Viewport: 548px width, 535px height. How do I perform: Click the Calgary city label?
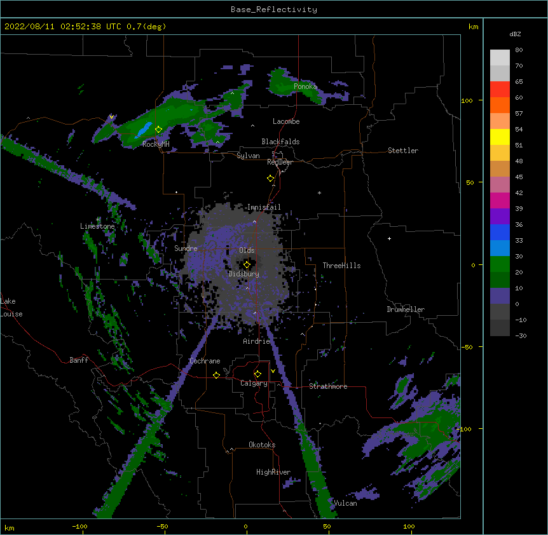pyautogui.click(x=254, y=383)
